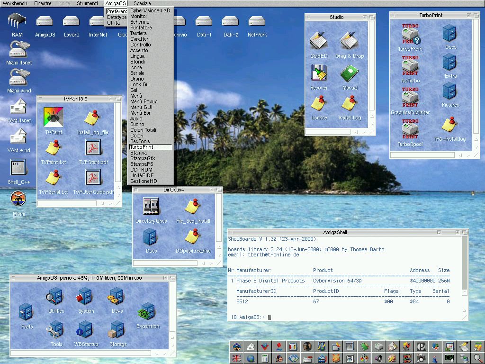
Task: Expand the Datatypes submenu entry
Action: tap(117, 17)
